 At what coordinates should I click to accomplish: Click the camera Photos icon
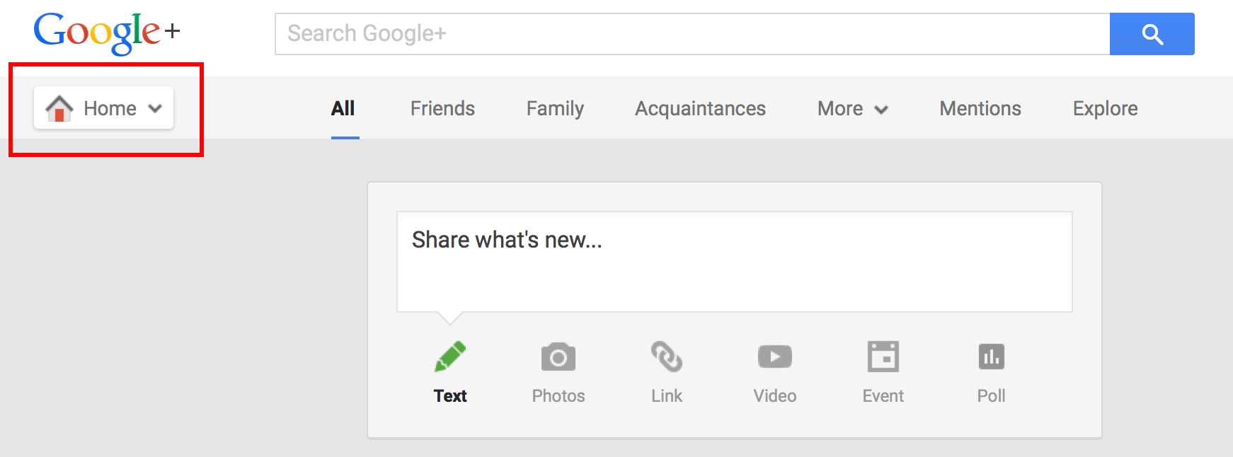558,357
